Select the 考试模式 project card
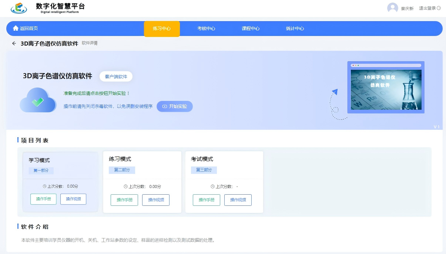The height and width of the screenshot is (254, 446). pyautogui.click(x=224, y=163)
